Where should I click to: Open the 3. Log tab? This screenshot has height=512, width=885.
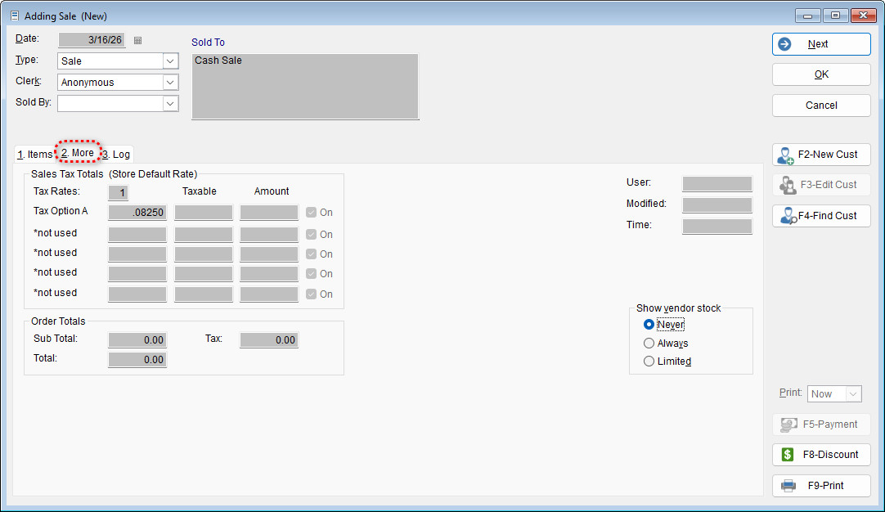pyautogui.click(x=116, y=154)
